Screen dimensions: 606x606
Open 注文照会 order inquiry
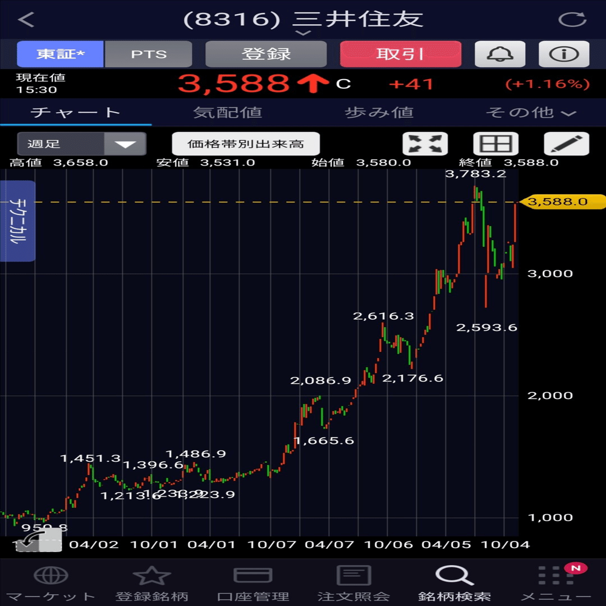(x=353, y=584)
